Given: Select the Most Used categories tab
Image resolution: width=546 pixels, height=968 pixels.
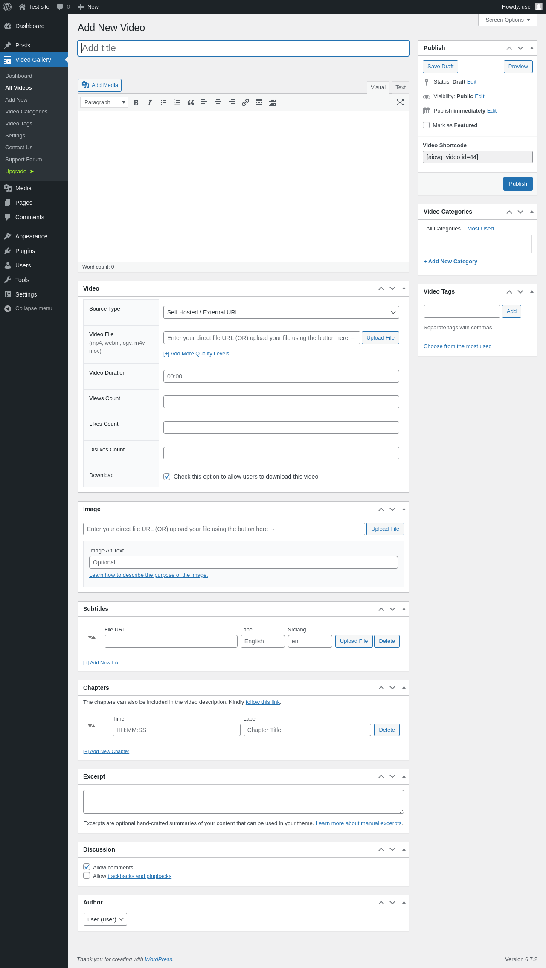Looking at the screenshot, I should (480, 229).
